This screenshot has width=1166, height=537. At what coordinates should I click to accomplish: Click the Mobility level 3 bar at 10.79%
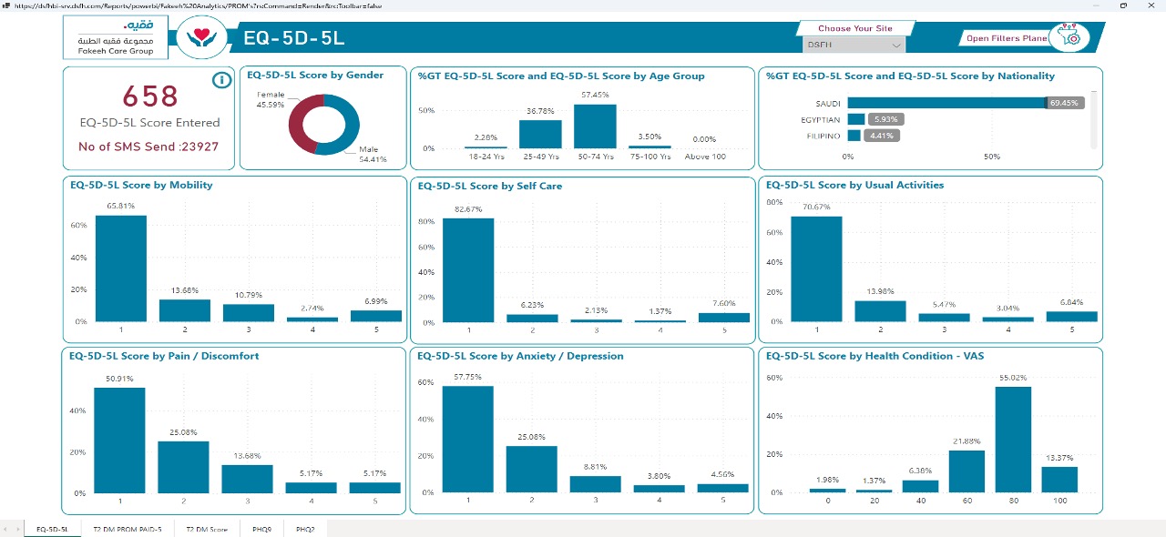tap(248, 312)
